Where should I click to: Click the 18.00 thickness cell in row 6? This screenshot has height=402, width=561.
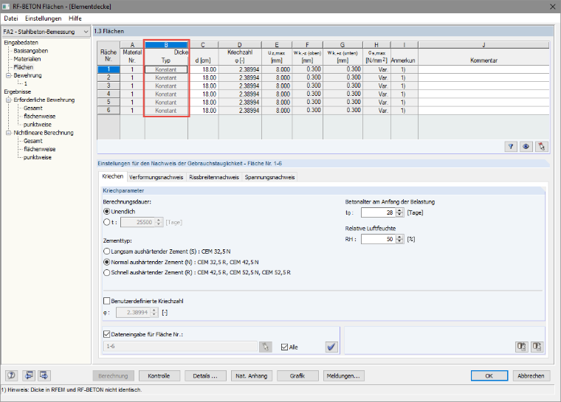click(x=203, y=111)
